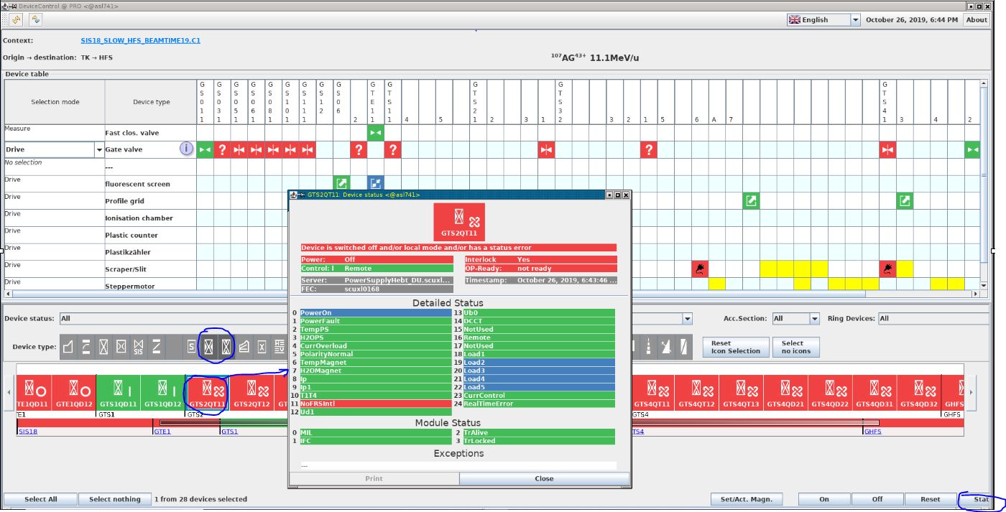
Task: Toggle the first device type filter icon
Action: coord(69,347)
